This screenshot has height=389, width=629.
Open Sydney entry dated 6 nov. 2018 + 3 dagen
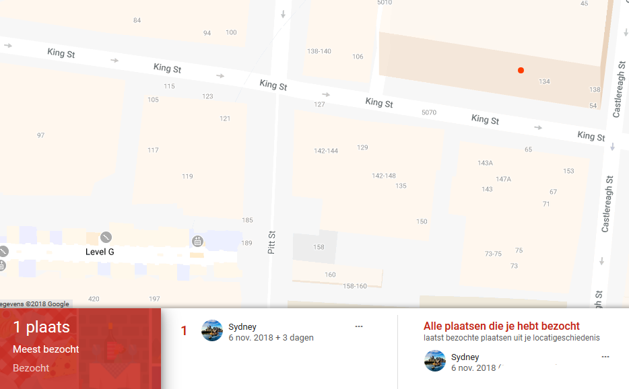coord(271,332)
